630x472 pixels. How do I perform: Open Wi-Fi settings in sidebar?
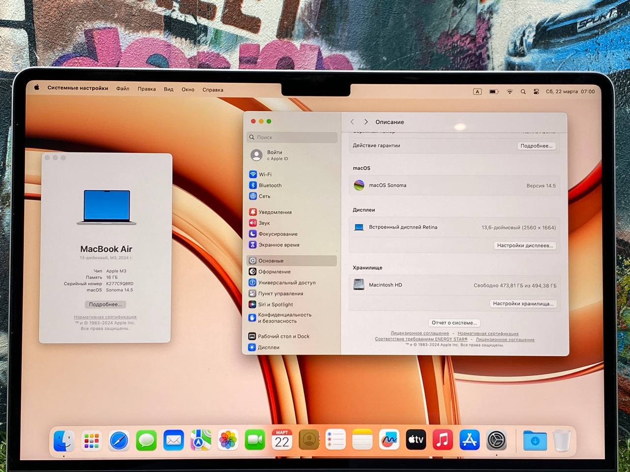click(265, 175)
